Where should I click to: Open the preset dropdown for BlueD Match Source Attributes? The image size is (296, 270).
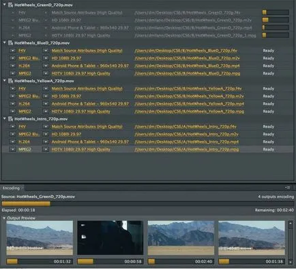(x=46, y=51)
